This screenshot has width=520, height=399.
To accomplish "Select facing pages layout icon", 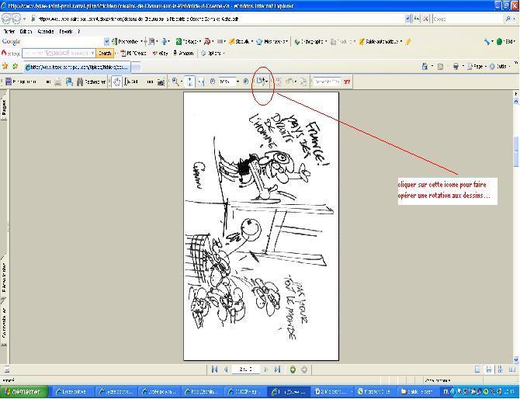I will (512, 370).
